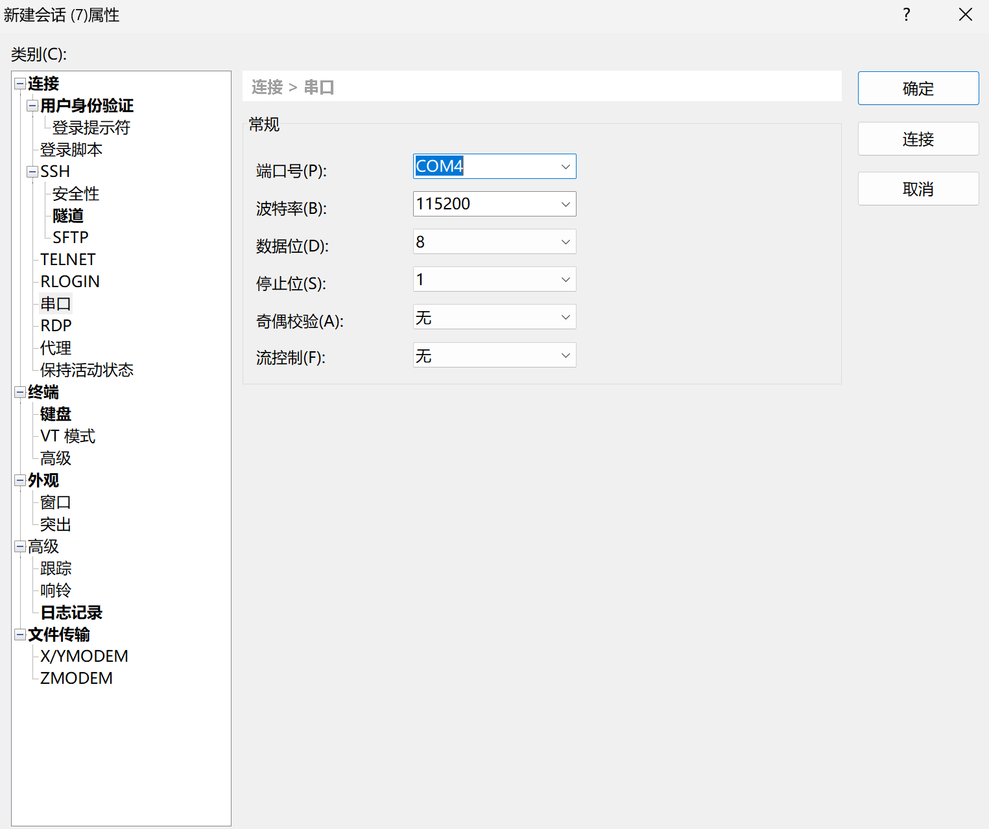Click the 取消 button

pyautogui.click(x=918, y=189)
